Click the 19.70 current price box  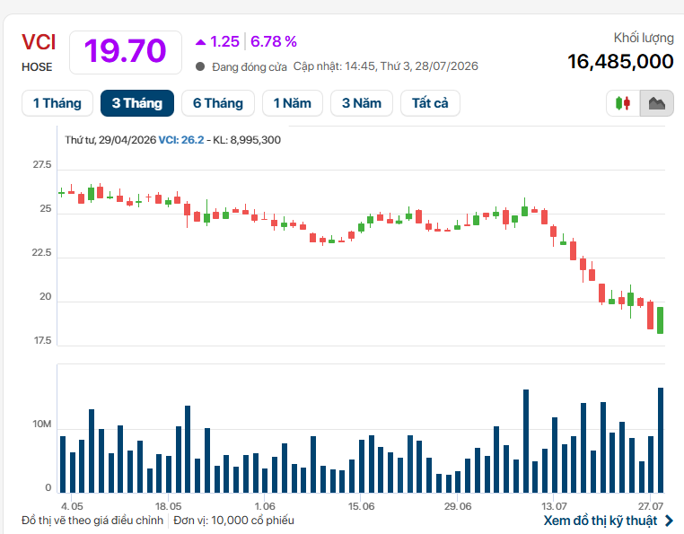coord(126,52)
